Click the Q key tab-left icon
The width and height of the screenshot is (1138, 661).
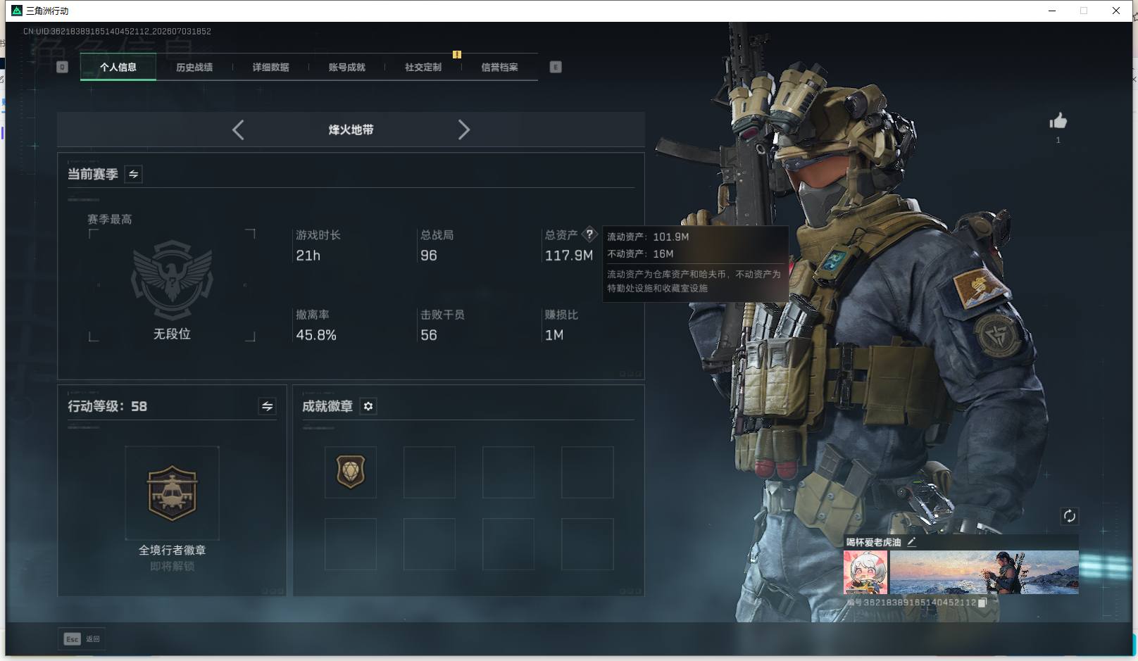(62, 67)
